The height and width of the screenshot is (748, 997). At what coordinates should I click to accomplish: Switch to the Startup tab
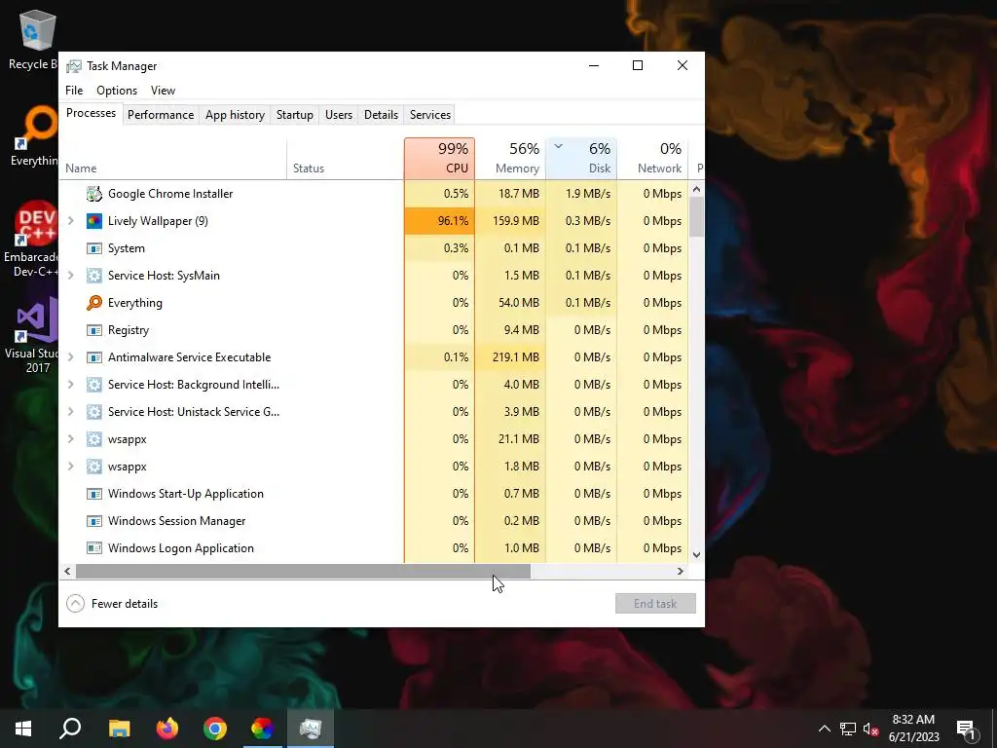click(x=294, y=115)
